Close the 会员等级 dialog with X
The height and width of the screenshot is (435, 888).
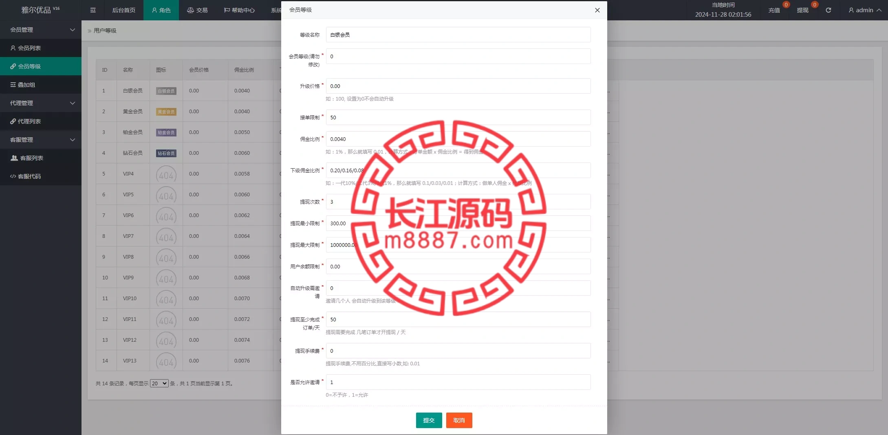point(597,10)
